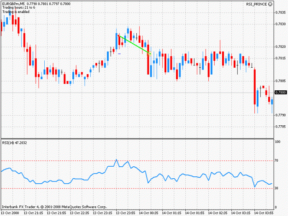Click the '14 Oct 00:35' time axis label

(148, 213)
